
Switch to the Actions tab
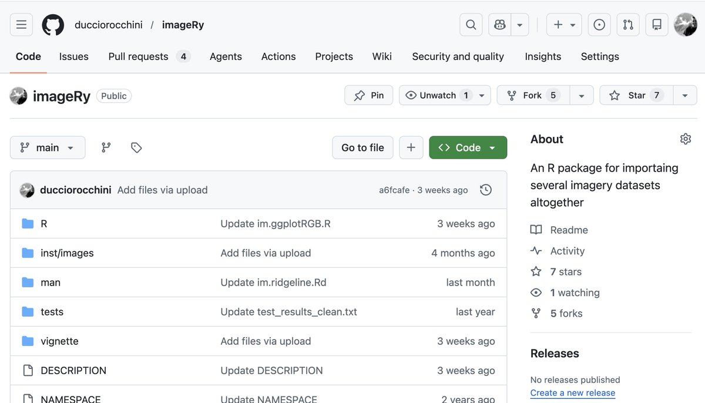[x=278, y=56]
